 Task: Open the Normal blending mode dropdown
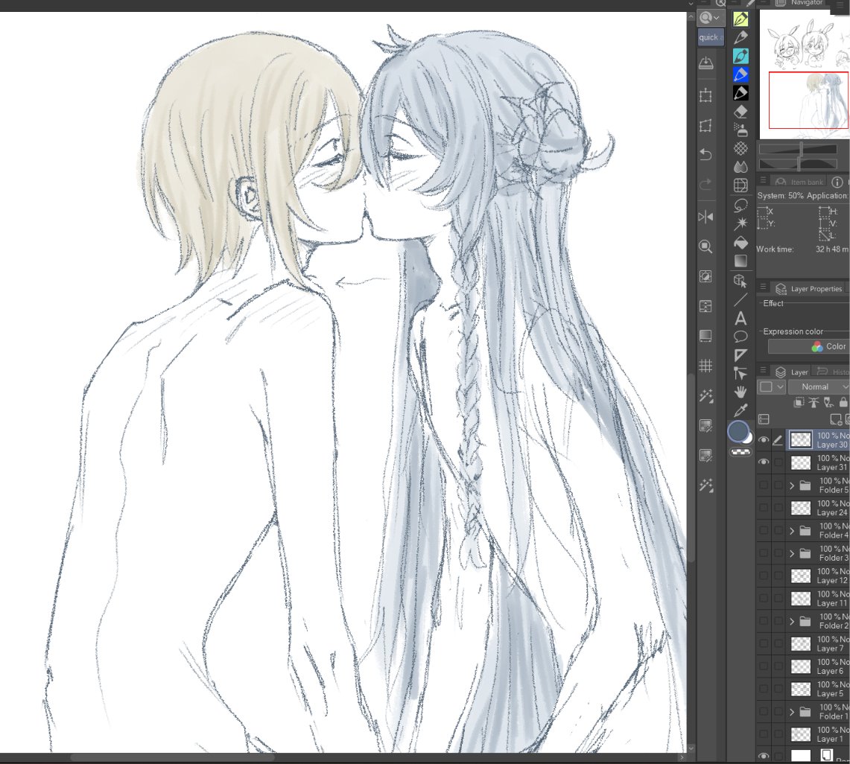click(819, 387)
